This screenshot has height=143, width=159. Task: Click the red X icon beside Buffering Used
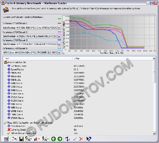tap(9, 130)
